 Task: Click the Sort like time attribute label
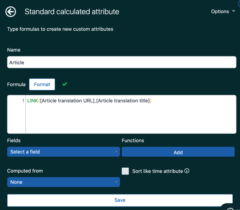[x=157, y=171]
